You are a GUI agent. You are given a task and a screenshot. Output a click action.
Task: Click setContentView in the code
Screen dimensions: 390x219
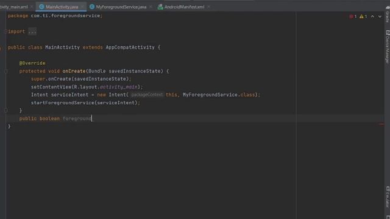pos(51,87)
